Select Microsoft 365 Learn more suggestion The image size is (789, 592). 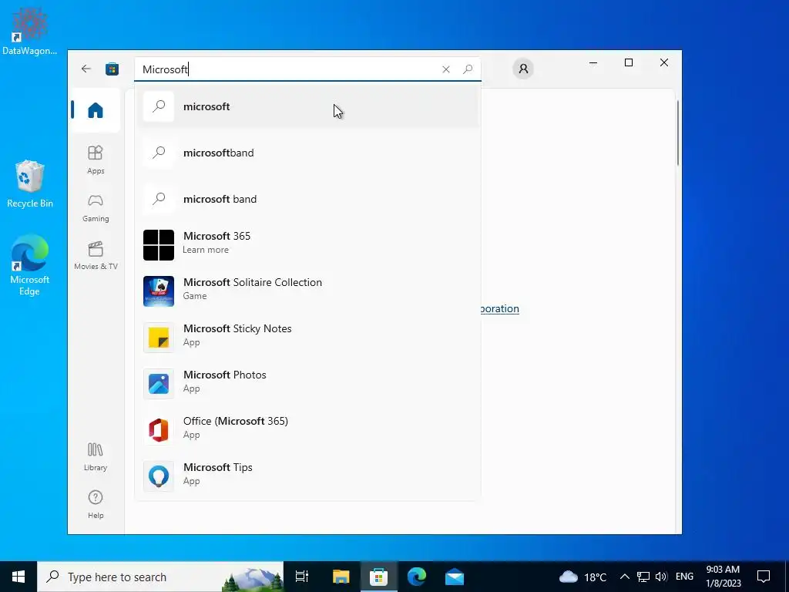point(308,245)
